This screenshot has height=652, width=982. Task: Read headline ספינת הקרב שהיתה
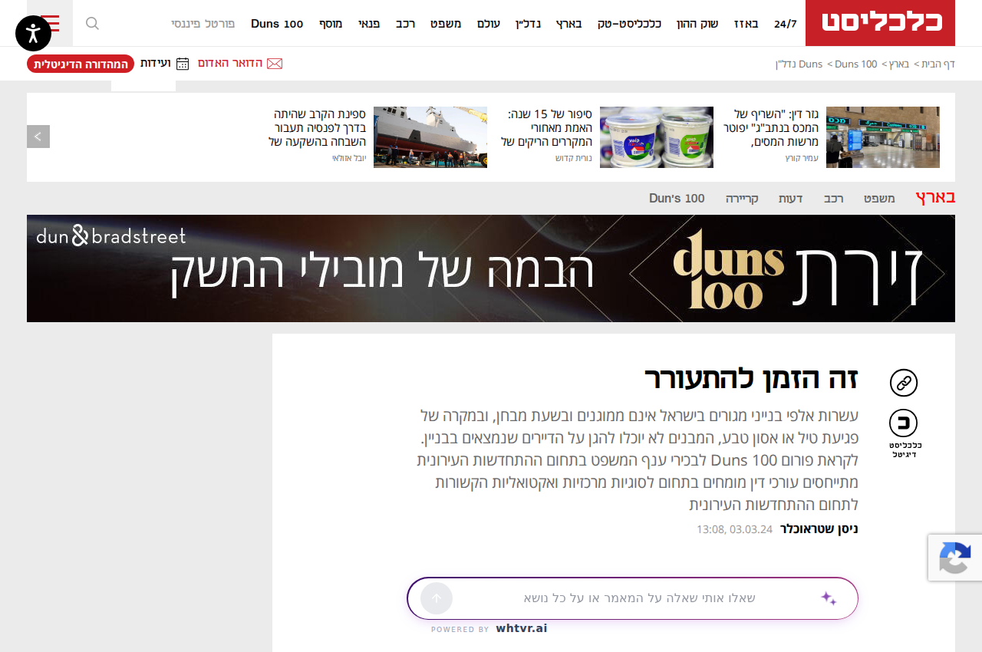317,128
